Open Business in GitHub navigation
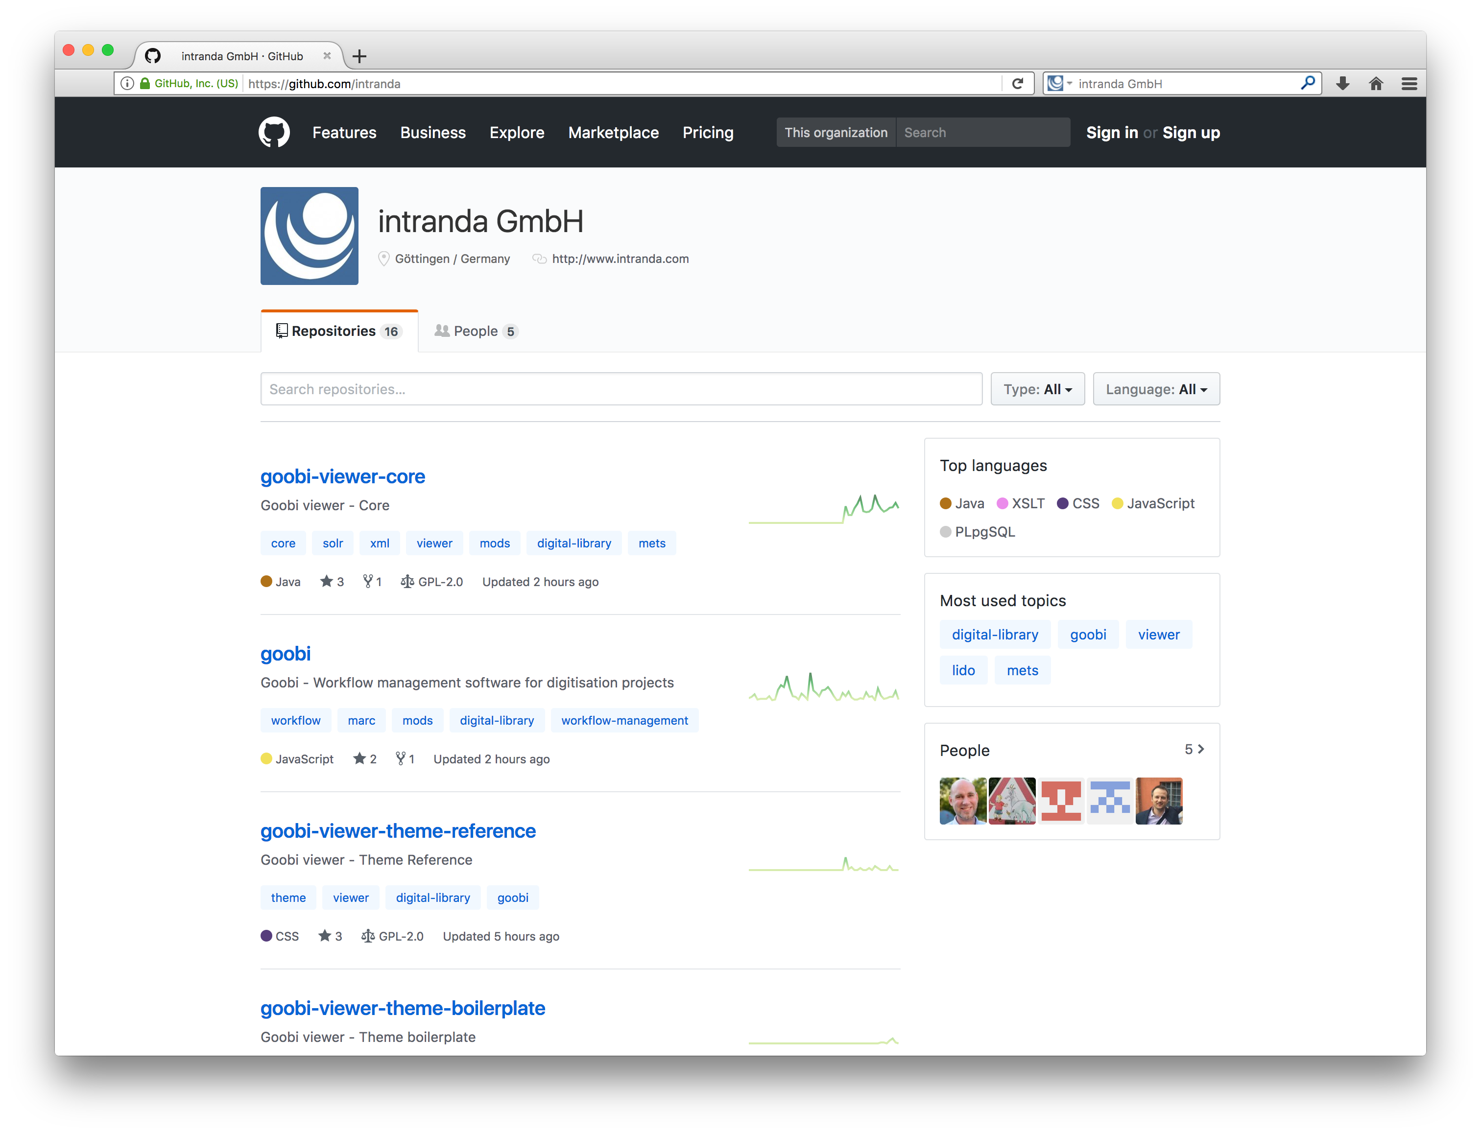 (432, 132)
